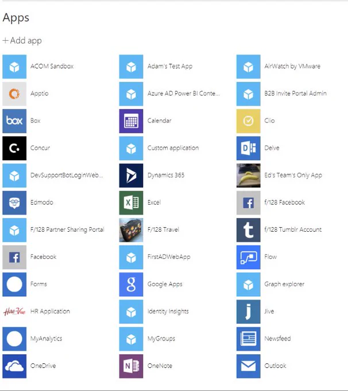Open the Apptio orange logo icon
348x391 pixels.
(14, 94)
